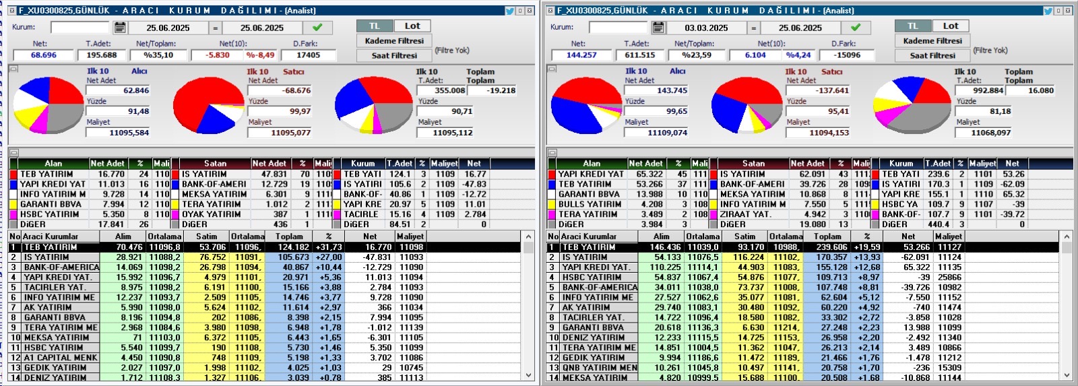Click the Kurum input field in the 03.03.2025-start window
The height and width of the screenshot is (386, 1078).
(618, 28)
